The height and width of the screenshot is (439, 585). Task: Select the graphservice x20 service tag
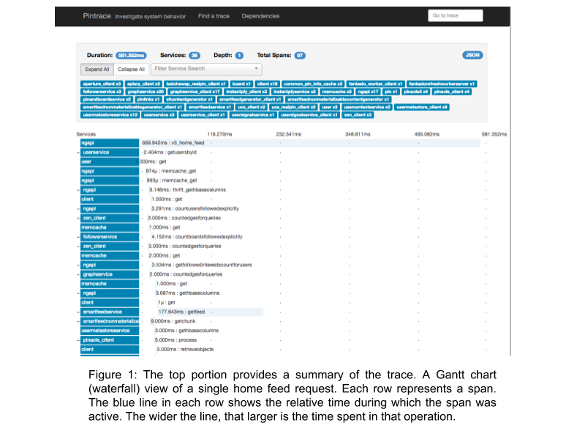click(x=146, y=92)
